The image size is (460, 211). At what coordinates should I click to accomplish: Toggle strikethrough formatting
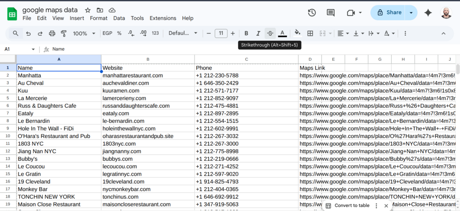(x=270, y=33)
